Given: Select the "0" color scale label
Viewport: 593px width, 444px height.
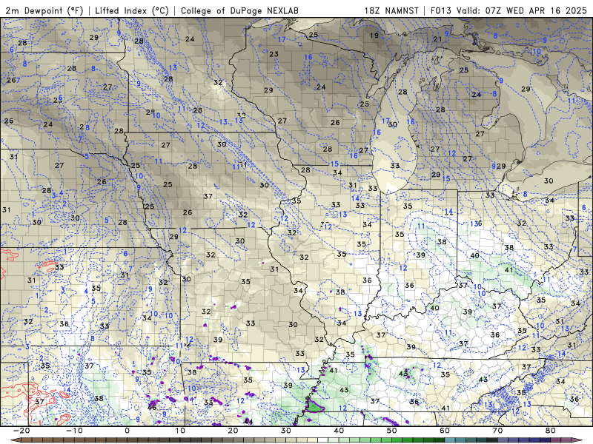Looking at the screenshot, I should coord(127,431).
